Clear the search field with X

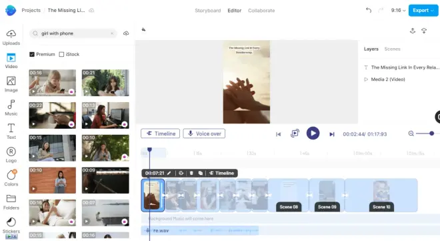112,33
